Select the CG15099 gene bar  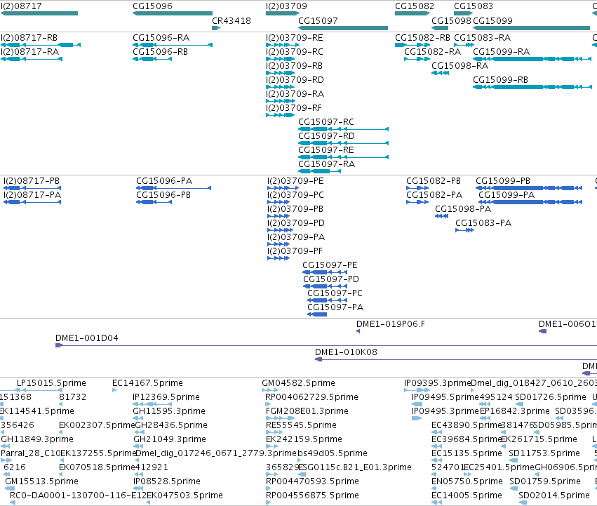[x=532, y=28]
